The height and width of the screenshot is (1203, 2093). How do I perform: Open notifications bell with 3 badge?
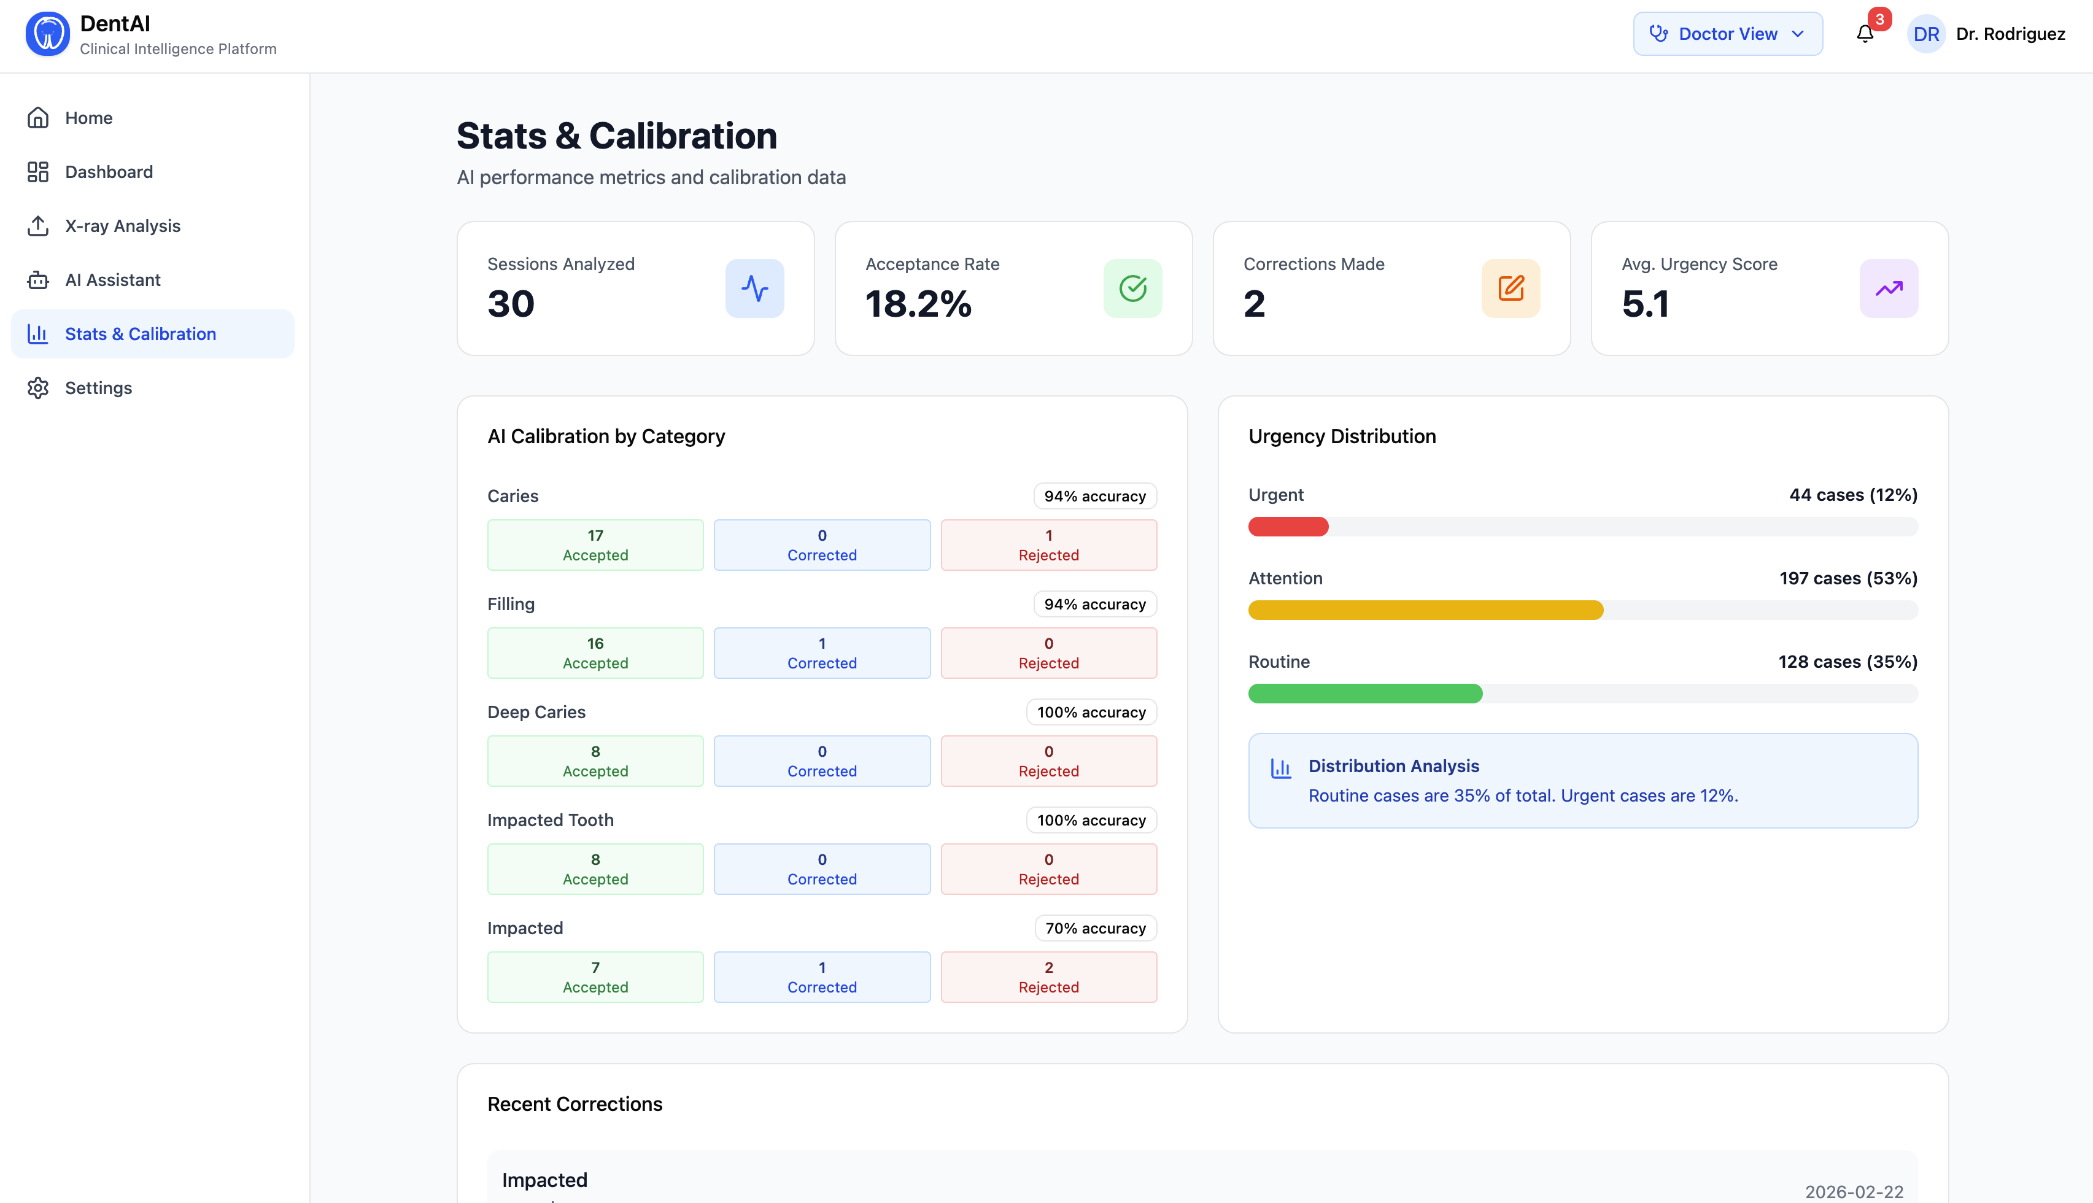coord(1865,34)
